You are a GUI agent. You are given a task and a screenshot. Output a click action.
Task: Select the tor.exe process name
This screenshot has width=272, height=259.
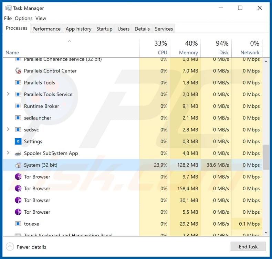32,224
